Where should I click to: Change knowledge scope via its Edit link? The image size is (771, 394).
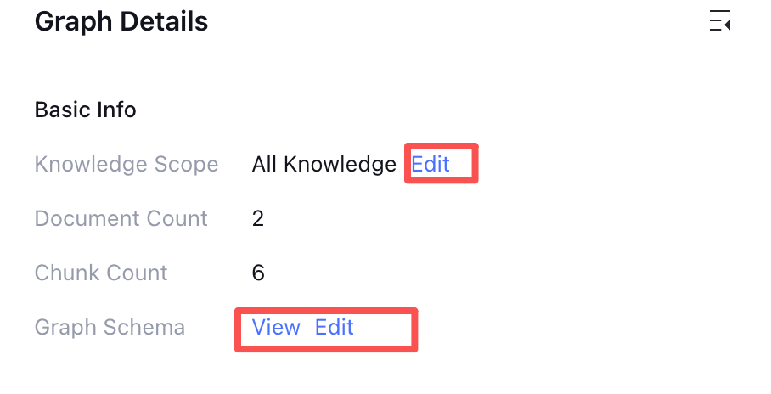coord(431,164)
